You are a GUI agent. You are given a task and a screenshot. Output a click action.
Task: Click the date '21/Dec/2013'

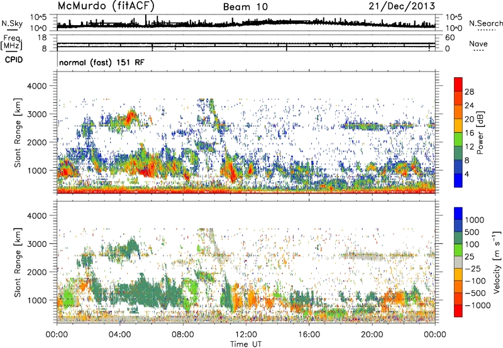[402, 6]
